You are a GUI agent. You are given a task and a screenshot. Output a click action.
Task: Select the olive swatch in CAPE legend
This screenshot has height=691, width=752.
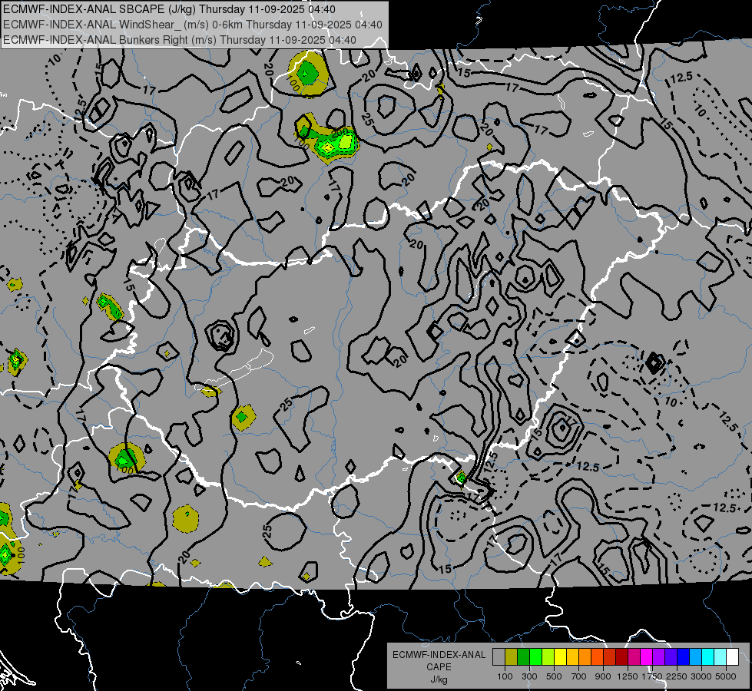512,657
